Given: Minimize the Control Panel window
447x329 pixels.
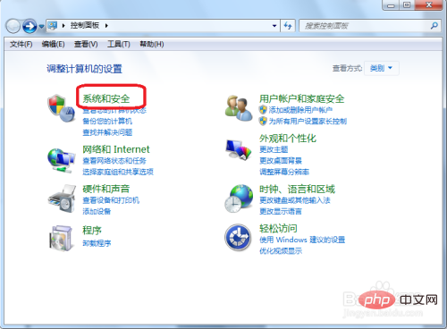Looking at the screenshot, I should 391,5.
